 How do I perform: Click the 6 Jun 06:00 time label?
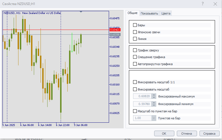pyautogui.click(x=27, y=125)
